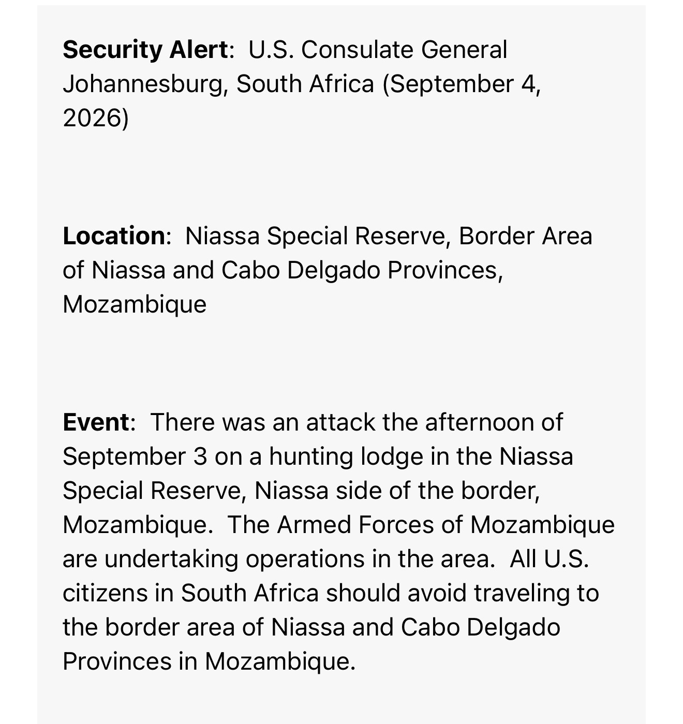Select the text "U.S. Consulate General"
Viewport: 683px width, 724px height.
(378, 50)
